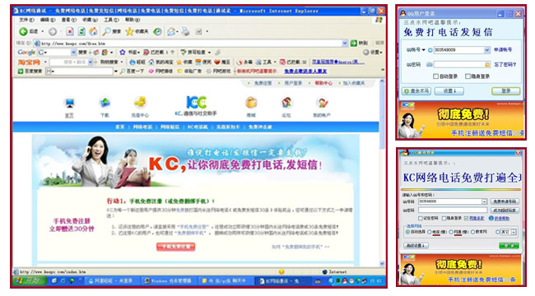Open the Favorites star toolbar icon

[129, 31]
